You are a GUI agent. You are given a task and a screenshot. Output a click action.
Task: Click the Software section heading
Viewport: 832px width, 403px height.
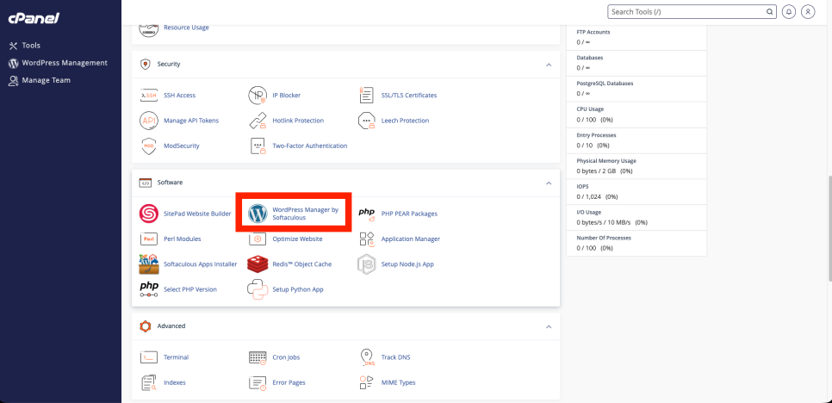click(x=170, y=183)
